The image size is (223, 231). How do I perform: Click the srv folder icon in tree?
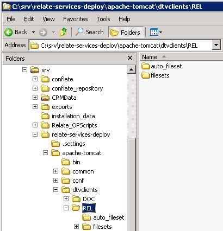tap(35, 70)
